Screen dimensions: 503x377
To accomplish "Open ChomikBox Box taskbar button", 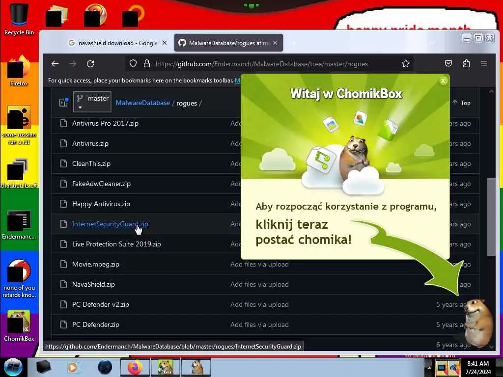I will (x=165, y=367).
